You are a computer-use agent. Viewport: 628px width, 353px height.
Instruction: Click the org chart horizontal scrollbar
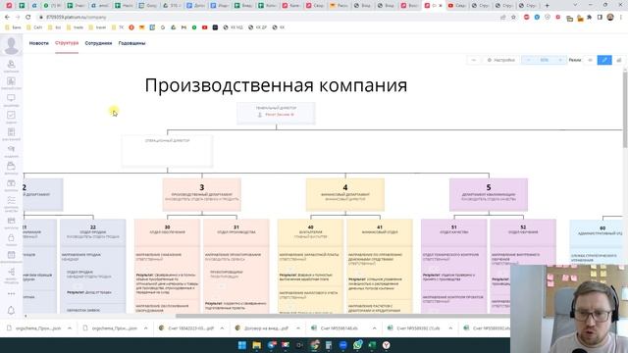tap(342, 316)
